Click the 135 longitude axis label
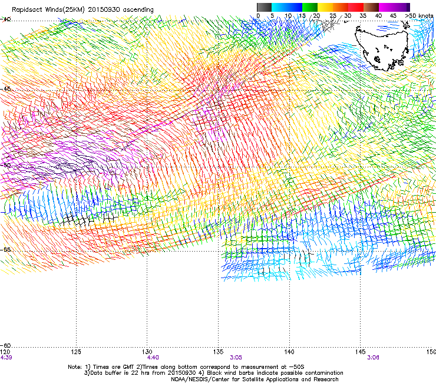The height and width of the screenshot is (383, 436). click(x=218, y=352)
